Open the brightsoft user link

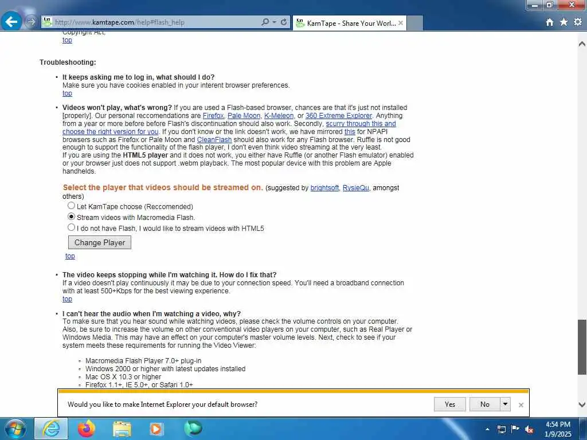point(324,188)
